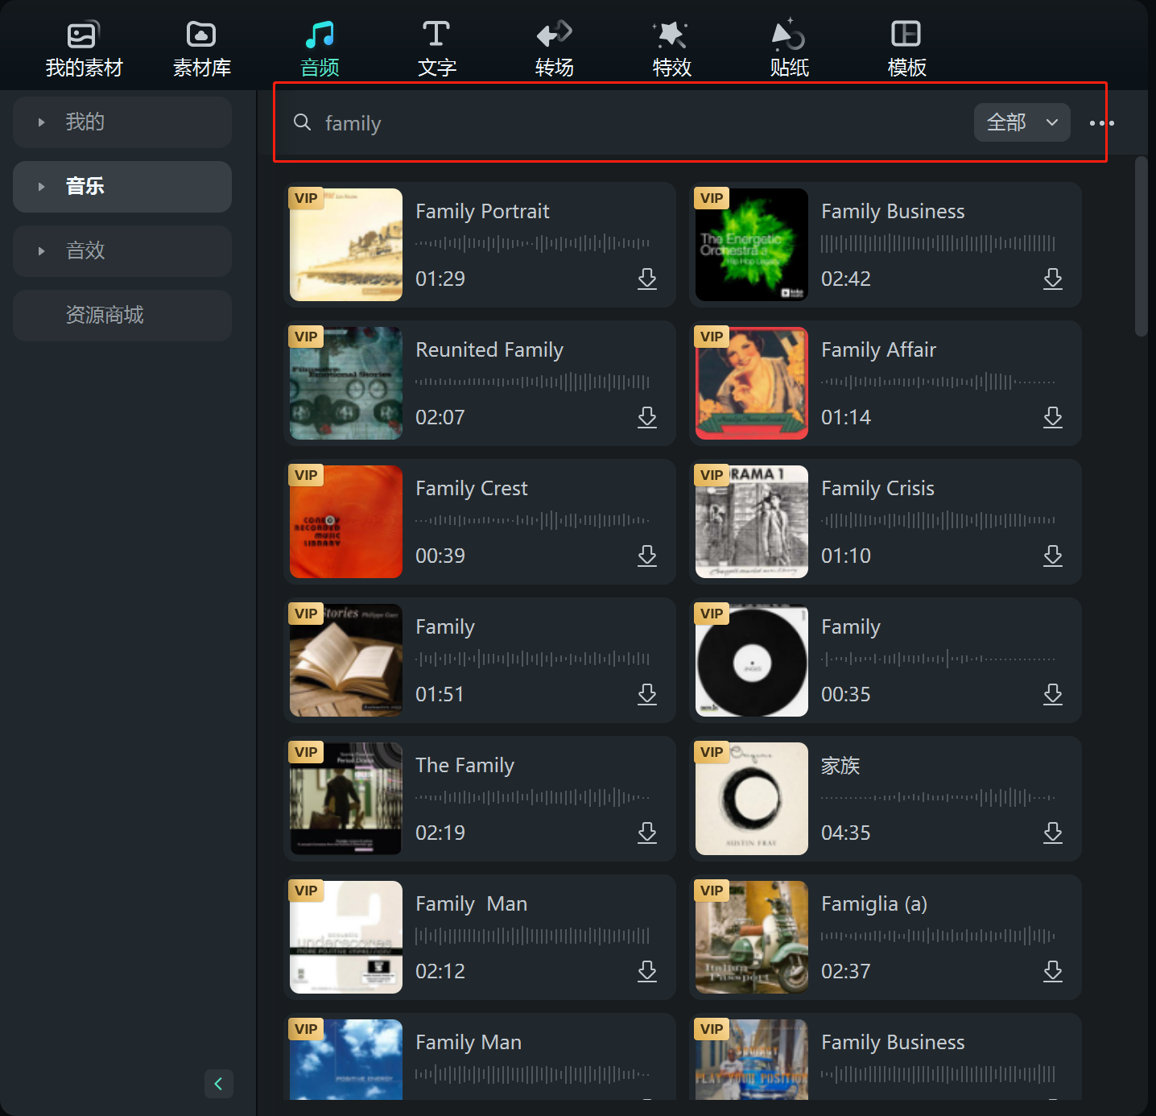The image size is (1156, 1116).
Task: Download the Family Man track lasting 02:12
Action: click(647, 971)
